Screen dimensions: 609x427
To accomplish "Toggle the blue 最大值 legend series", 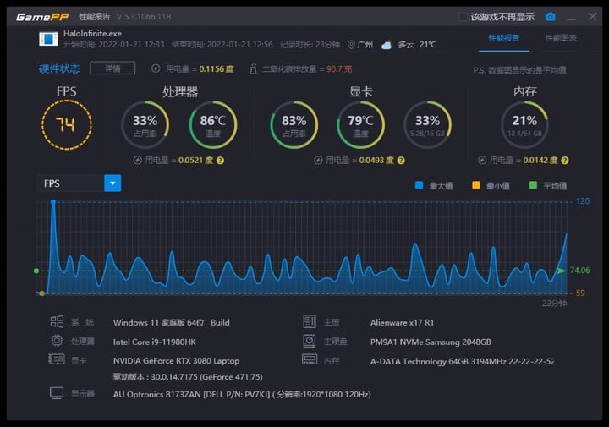I will [419, 184].
